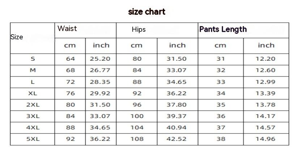The image size is (302, 149).
Task: Click the Pants Length column header
Action: tap(223, 29)
